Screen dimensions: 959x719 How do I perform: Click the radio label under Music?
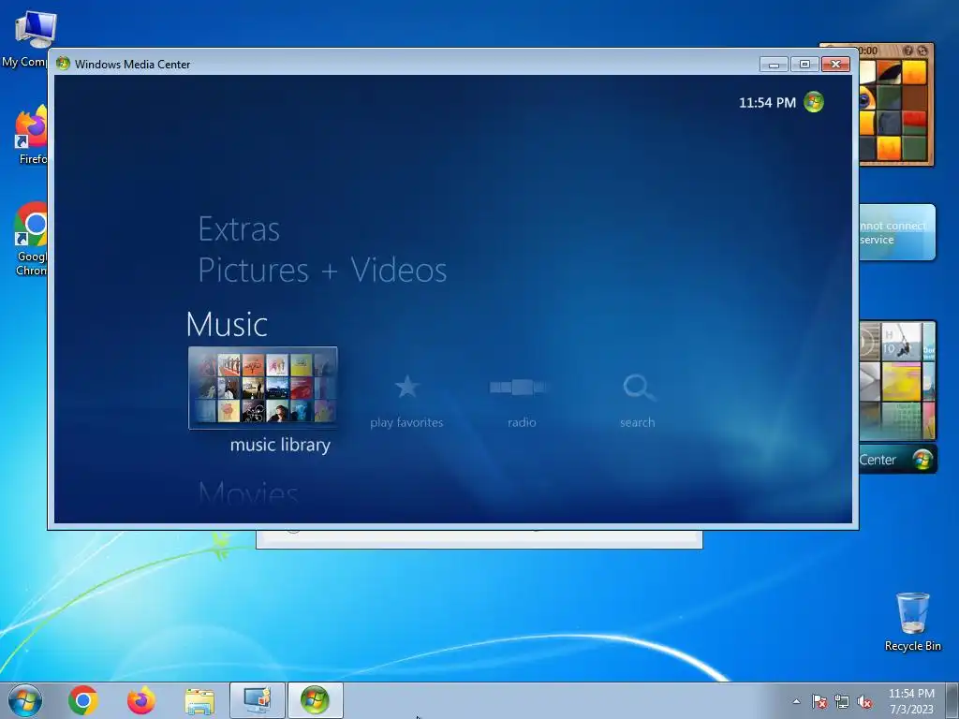[x=522, y=422]
